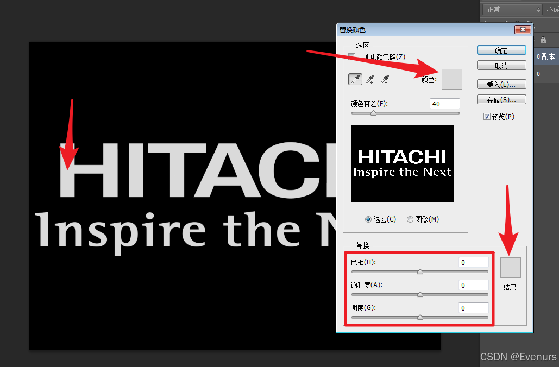Toggle the 本地化颜色簇 checkbox

point(352,57)
